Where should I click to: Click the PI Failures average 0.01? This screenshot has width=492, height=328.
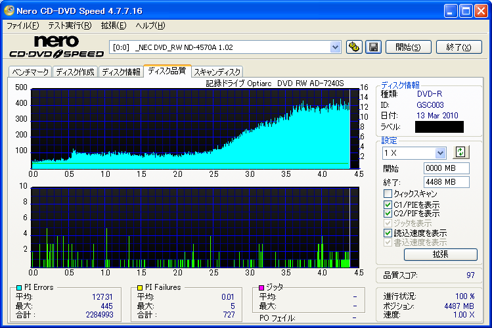pyautogui.click(x=228, y=297)
